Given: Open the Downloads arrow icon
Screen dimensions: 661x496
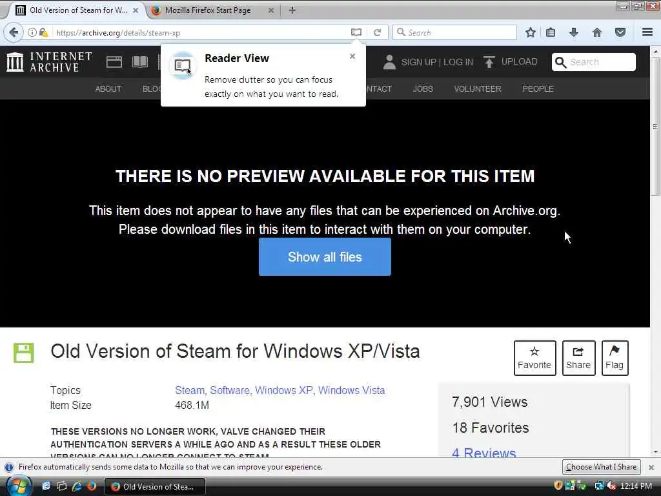Looking at the screenshot, I should 574,32.
